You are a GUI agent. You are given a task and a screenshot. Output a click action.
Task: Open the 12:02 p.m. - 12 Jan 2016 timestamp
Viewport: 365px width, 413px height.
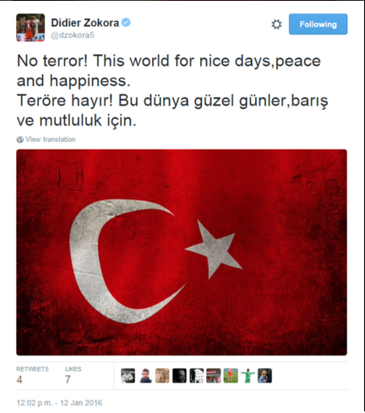click(x=59, y=403)
